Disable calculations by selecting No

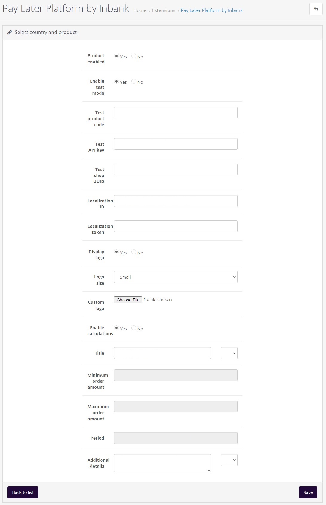[x=134, y=328]
